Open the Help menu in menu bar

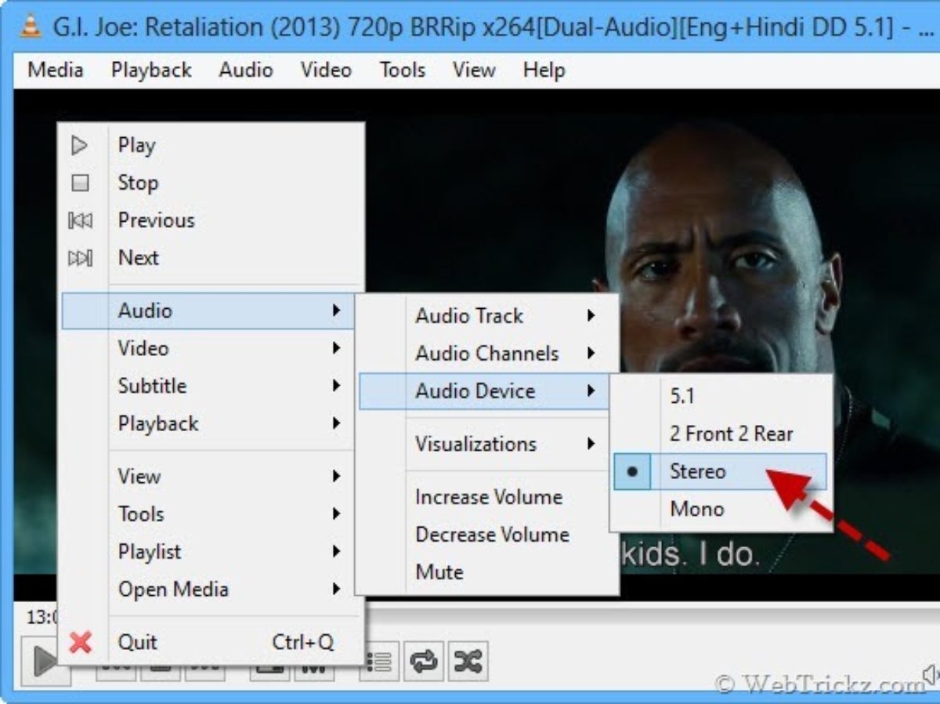point(544,71)
